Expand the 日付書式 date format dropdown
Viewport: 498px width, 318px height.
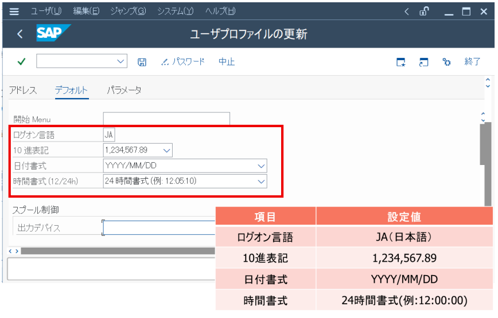(261, 166)
